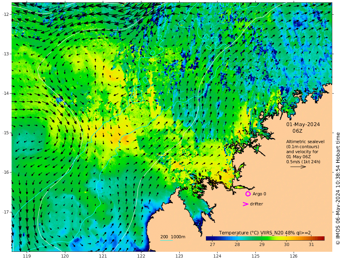Click the 30 tick on the colorbar
The height and width of the screenshot is (263, 340).
click(x=287, y=244)
